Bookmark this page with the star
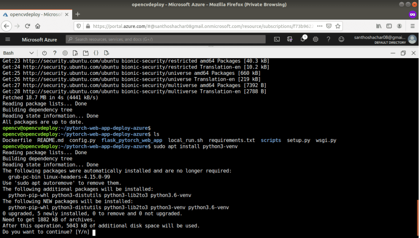The height and width of the screenshot is (238, 420). tap(338, 26)
